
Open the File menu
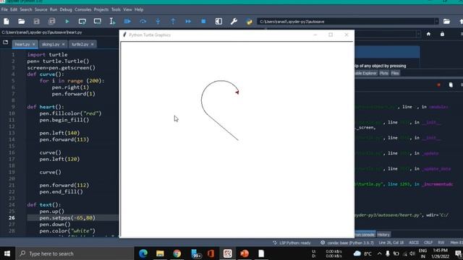pyautogui.click(x=4, y=9)
